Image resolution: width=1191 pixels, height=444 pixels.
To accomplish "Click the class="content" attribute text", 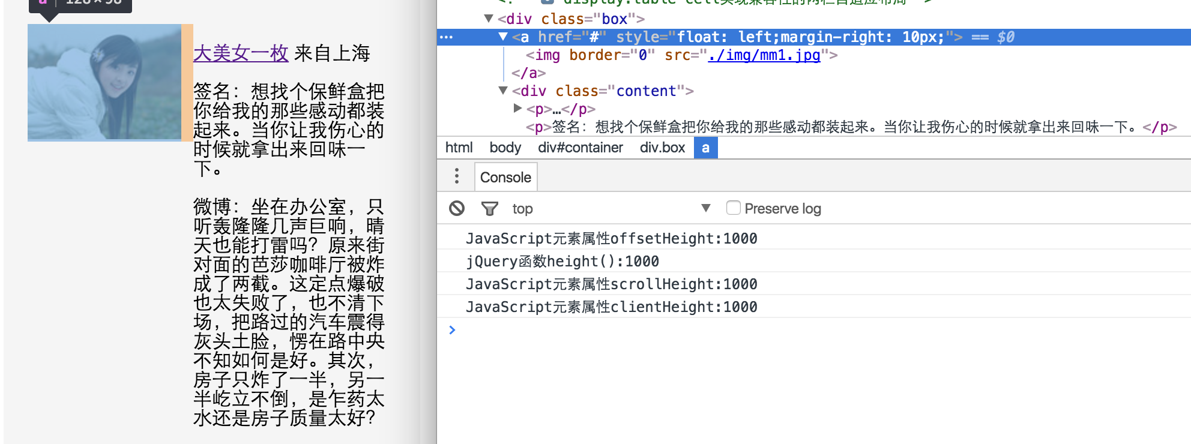I will pos(620,91).
